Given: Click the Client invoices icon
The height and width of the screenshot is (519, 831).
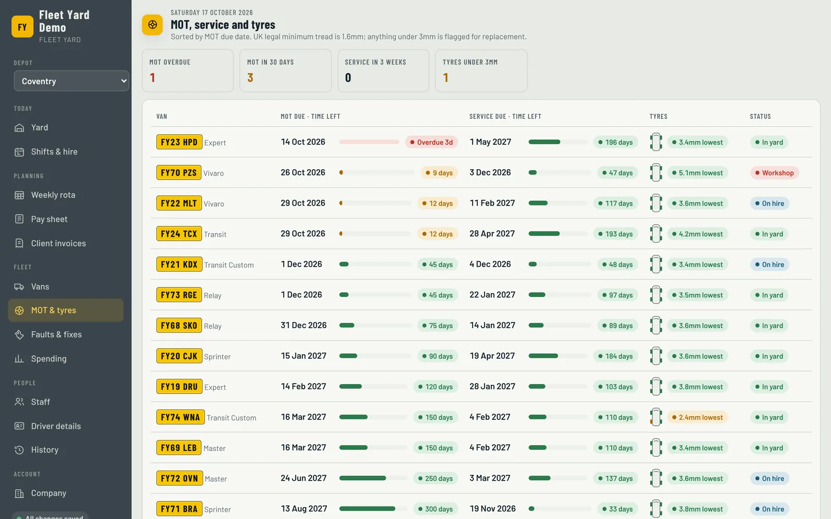Looking at the screenshot, I should coord(19,243).
